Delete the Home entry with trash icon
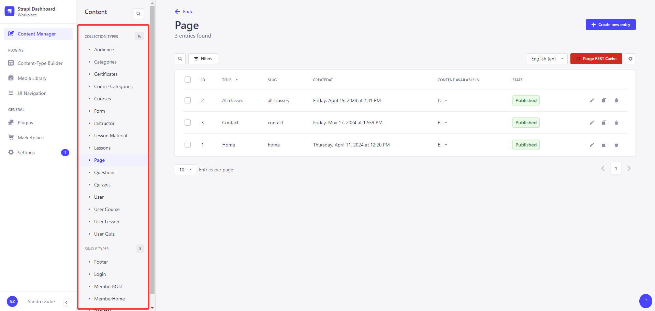This screenshot has height=311, width=655. click(x=616, y=145)
